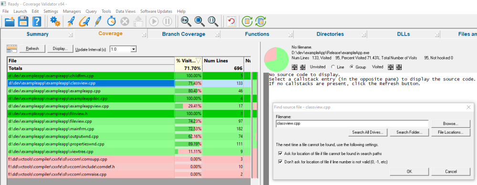Launch application with the blue rocket icon
The width and height of the screenshot is (477, 185).
click(x=71, y=21)
